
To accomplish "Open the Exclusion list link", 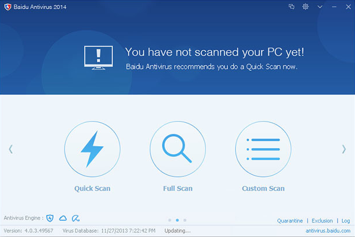I will 322,221.
